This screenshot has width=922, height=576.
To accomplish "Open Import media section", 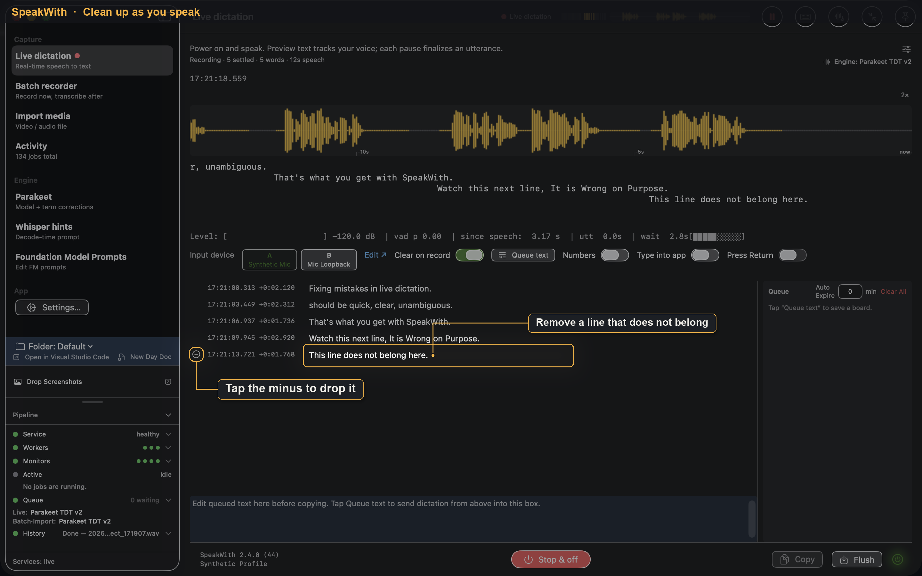I will [92, 121].
